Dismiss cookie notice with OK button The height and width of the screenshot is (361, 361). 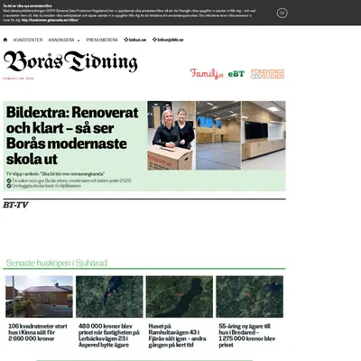pyautogui.click(x=282, y=13)
